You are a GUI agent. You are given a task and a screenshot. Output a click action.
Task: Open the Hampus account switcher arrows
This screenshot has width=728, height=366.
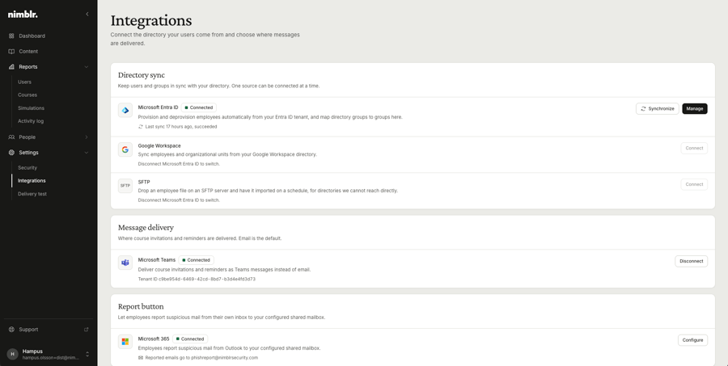tap(87, 354)
